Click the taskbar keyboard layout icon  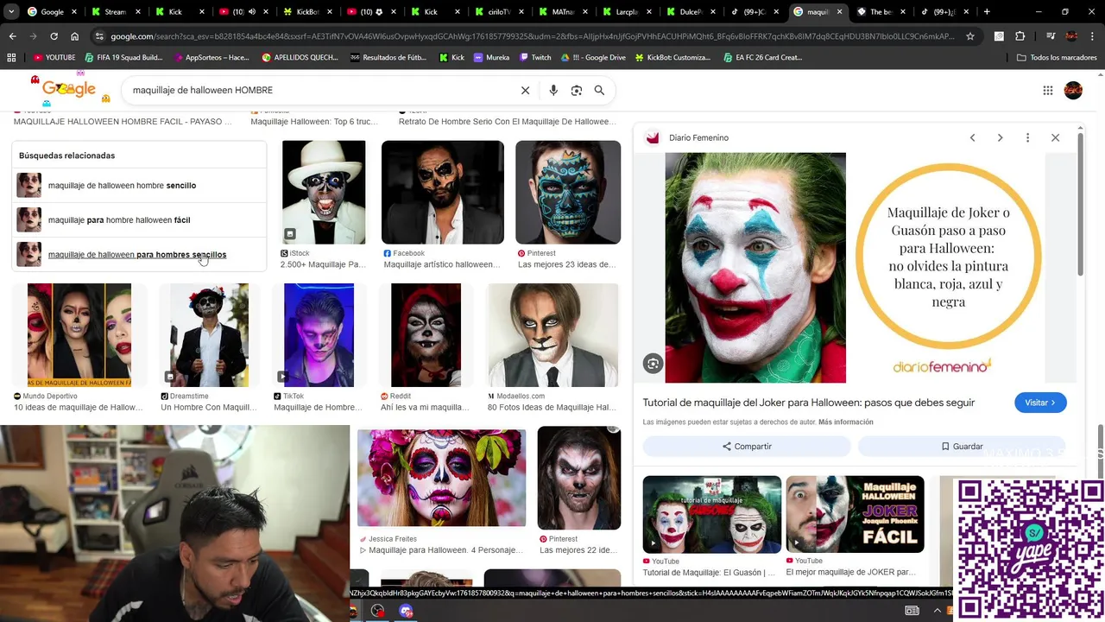click(x=912, y=611)
